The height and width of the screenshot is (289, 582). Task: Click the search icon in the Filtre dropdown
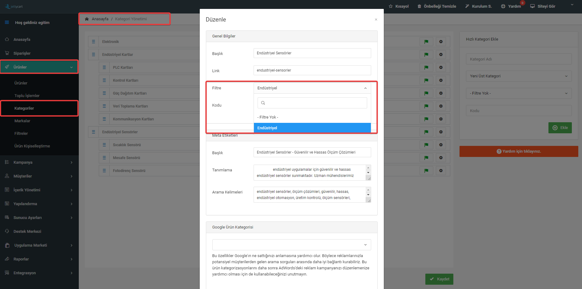[x=263, y=103]
